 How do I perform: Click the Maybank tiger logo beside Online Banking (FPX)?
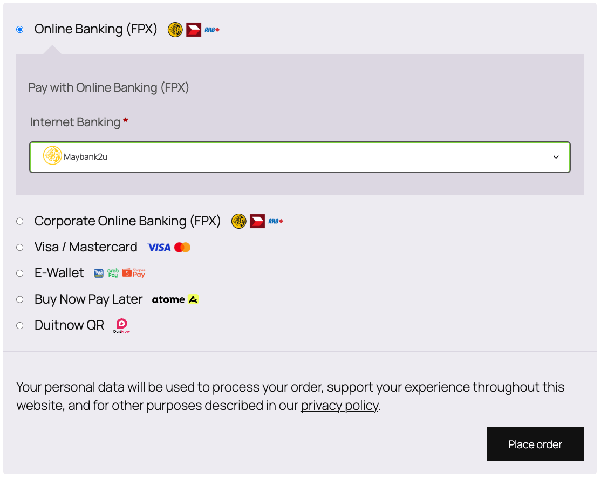pyautogui.click(x=175, y=30)
